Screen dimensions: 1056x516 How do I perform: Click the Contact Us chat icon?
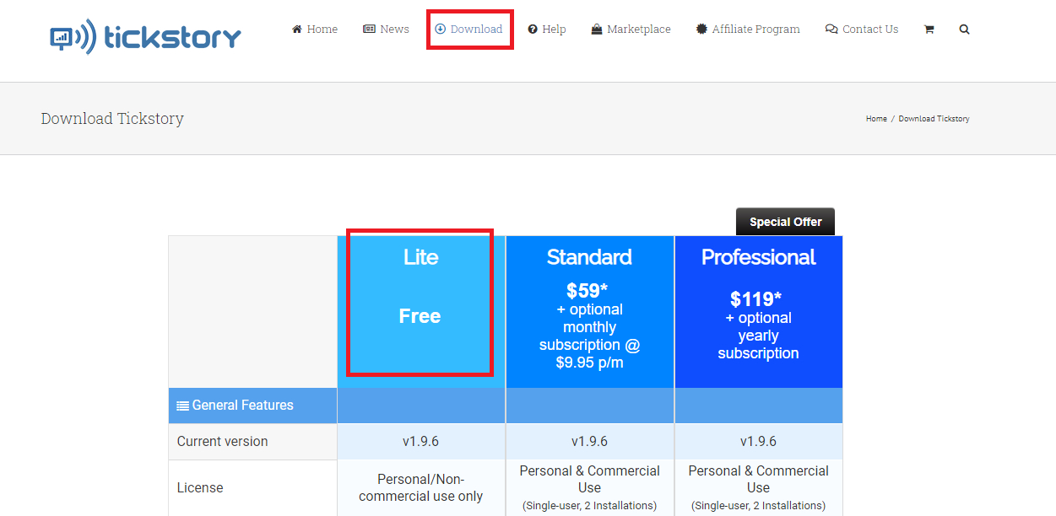(831, 30)
